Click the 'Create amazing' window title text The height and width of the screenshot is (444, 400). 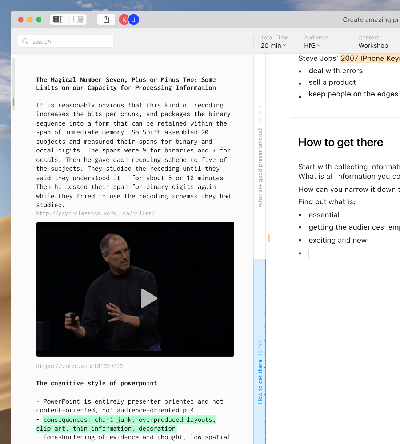tap(371, 20)
